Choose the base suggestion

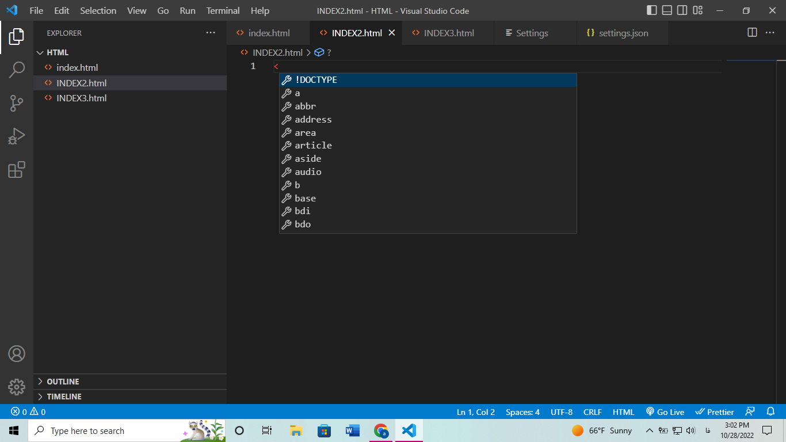pyautogui.click(x=428, y=199)
